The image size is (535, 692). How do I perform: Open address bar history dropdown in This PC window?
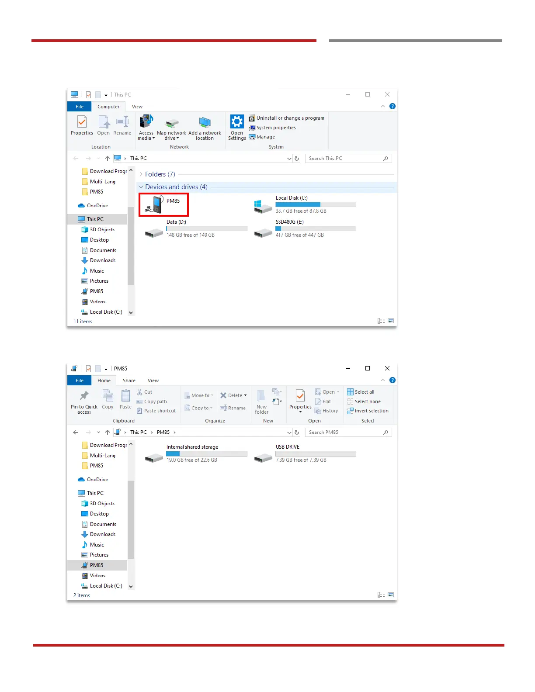click(289, 159)
